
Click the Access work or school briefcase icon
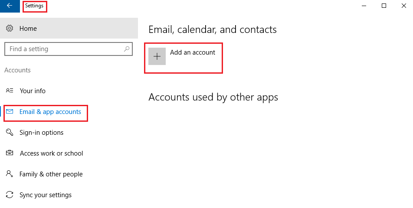[10, 153]
